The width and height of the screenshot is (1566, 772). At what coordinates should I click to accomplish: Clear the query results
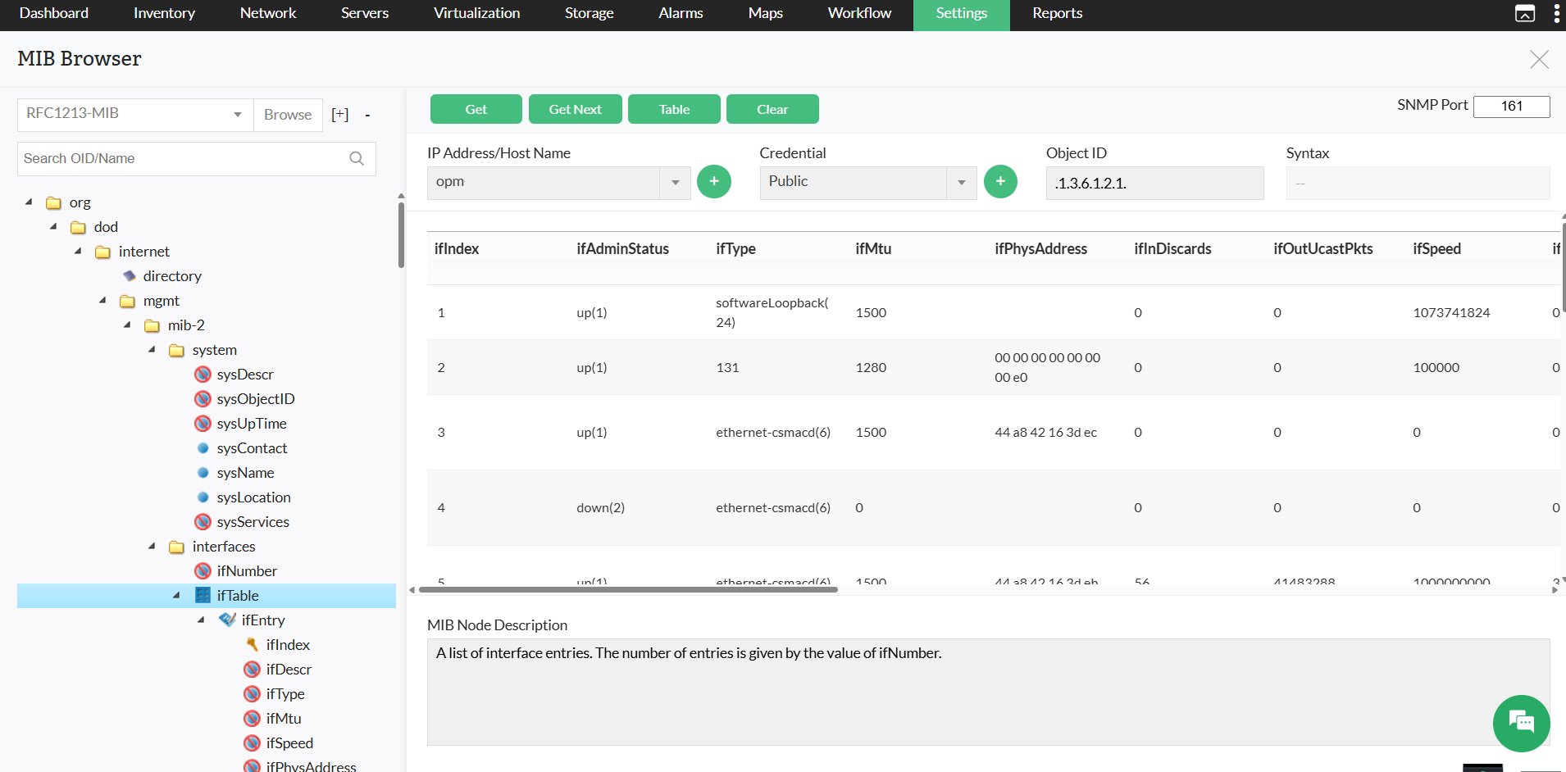[x=772, y=108]
